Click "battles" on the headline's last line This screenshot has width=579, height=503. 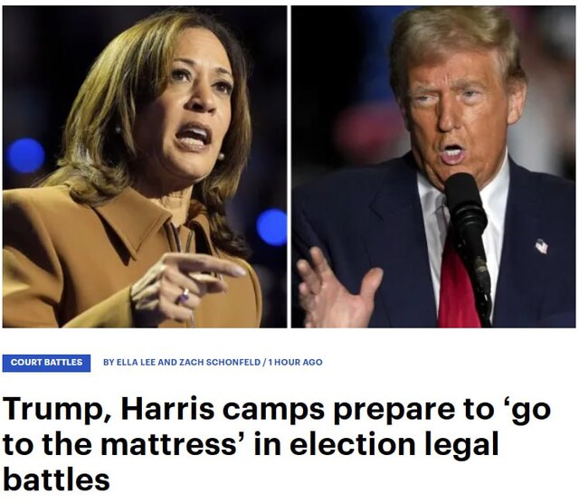tap(56, 478)
